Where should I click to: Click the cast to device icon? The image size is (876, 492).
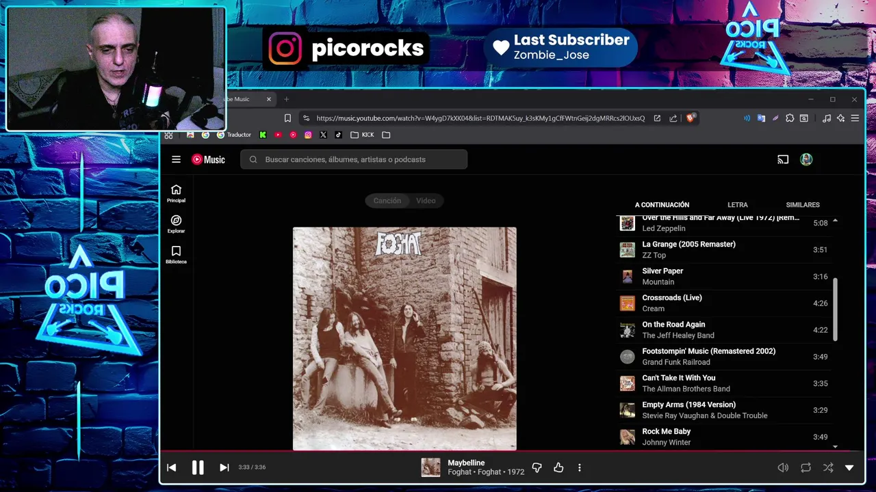click(783, 159)
